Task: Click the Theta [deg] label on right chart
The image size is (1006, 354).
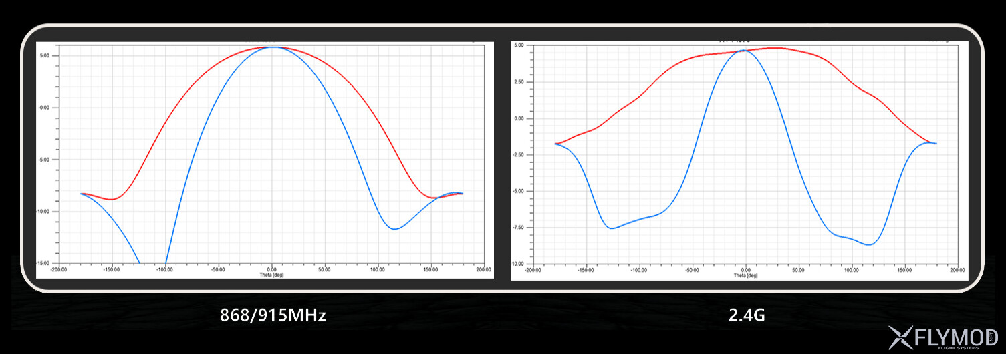Action: coord(745,275)
